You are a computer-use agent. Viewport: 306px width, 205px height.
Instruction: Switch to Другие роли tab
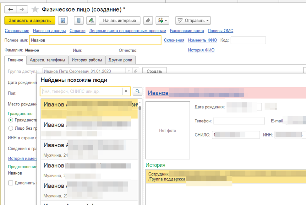point(120,60)
